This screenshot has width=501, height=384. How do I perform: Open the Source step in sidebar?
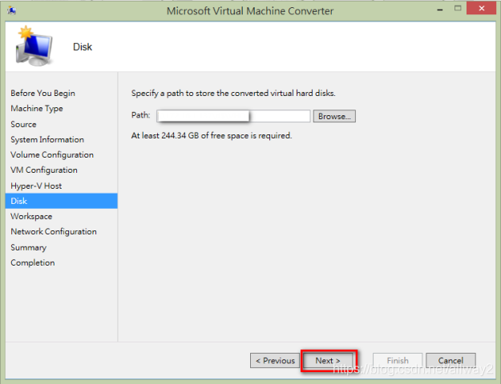coord(23,124)
